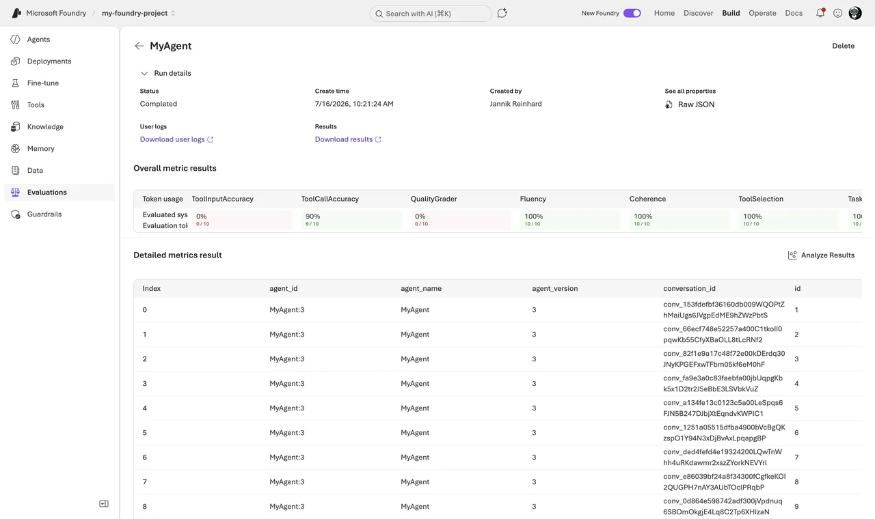
Task: Go to the Build tab
Action: tap(731, 13)
